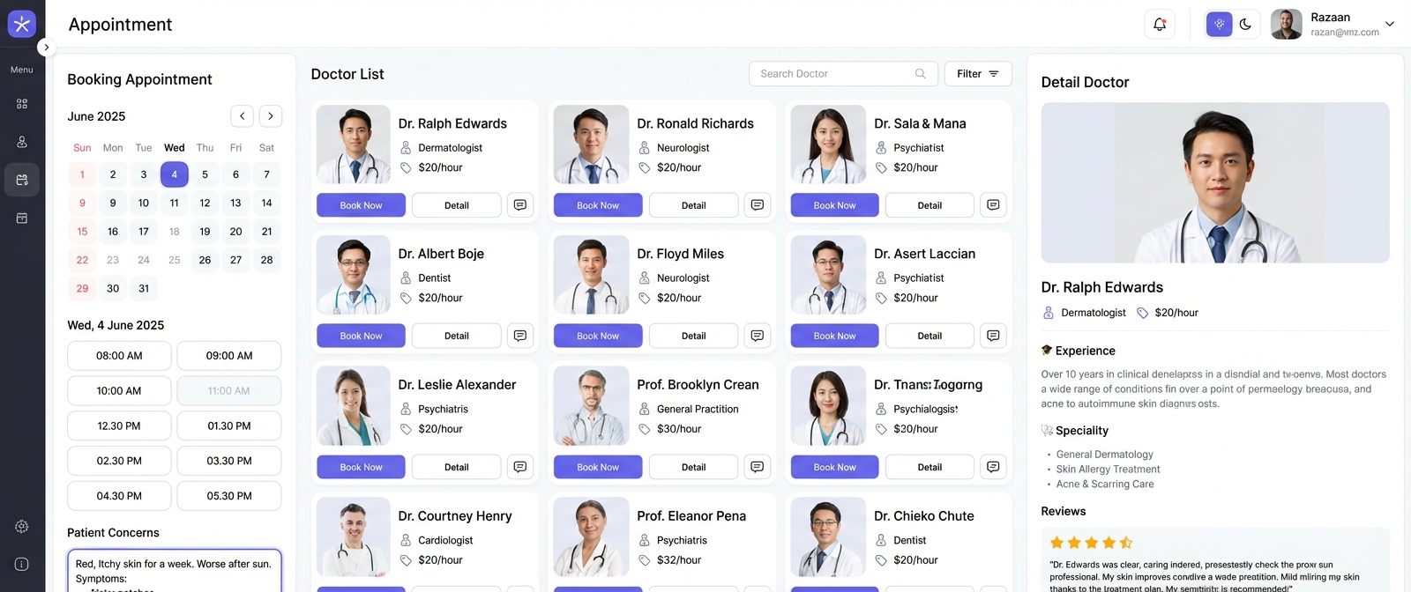Open the settings gear in sidebar
Image resolution: width=1411 pixels, height=592 pixels.
(x=22, y=527)
